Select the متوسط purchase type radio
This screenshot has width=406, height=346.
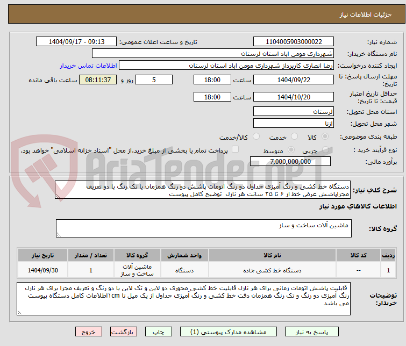point(291,149)
